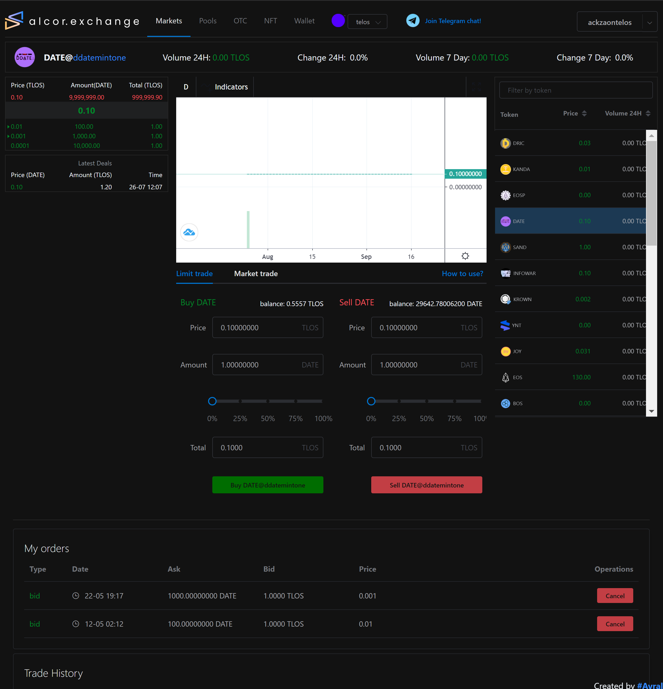The image size is (663, 689).
Task: Open the chart settings gear icon
Action: tap(465, 256)
